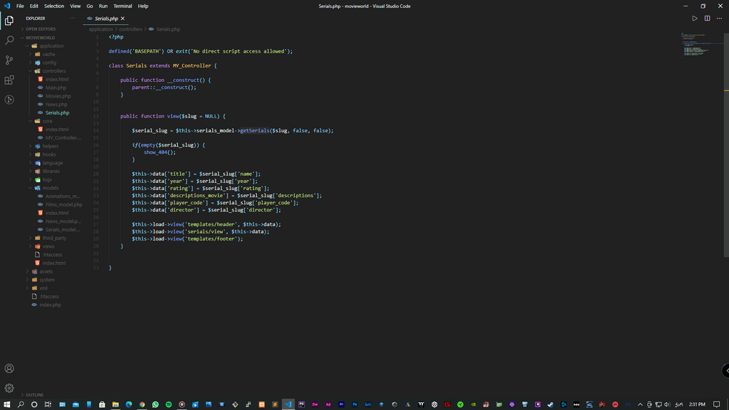Screen dimensions: 729x410
Task: Show hidden system tray icons
Action: (x=640, y=404)
